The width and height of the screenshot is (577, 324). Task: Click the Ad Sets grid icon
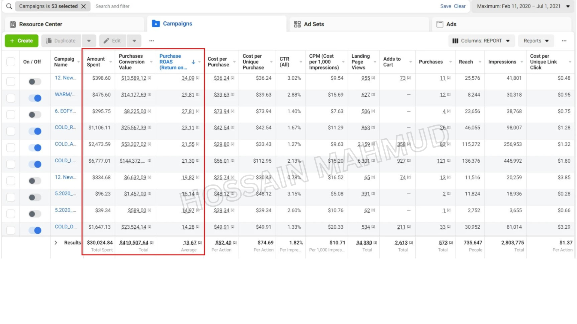pos(297,24)
